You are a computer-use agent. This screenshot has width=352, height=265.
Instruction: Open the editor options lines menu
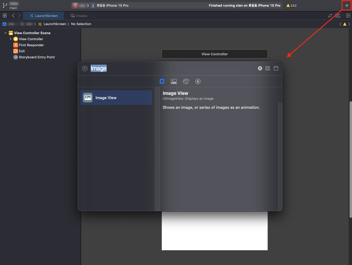[338, 15]
